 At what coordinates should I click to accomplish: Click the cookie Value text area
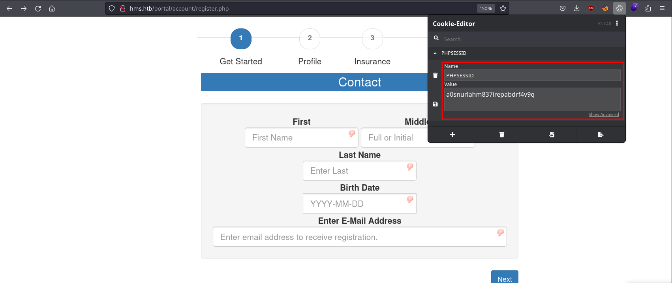tap(532, 99)
